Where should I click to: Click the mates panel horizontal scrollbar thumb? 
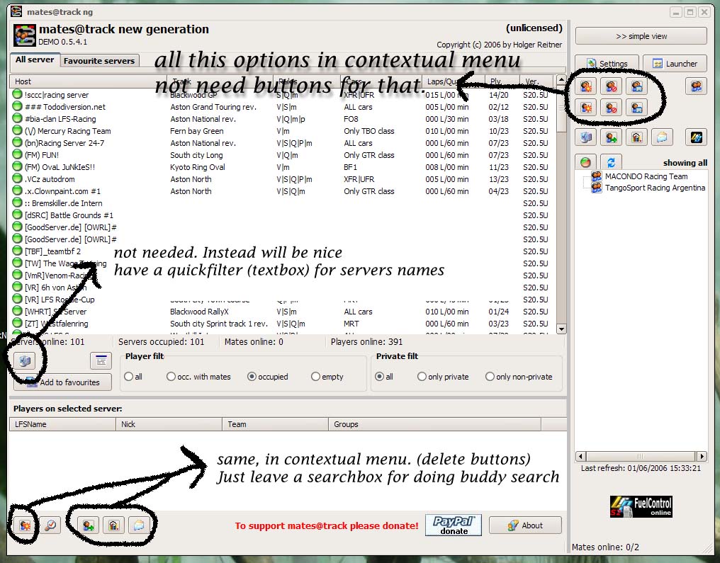(x=641, y=456)
